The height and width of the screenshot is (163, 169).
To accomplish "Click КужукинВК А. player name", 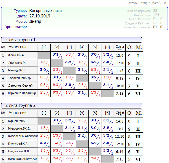I will point(19,144).
